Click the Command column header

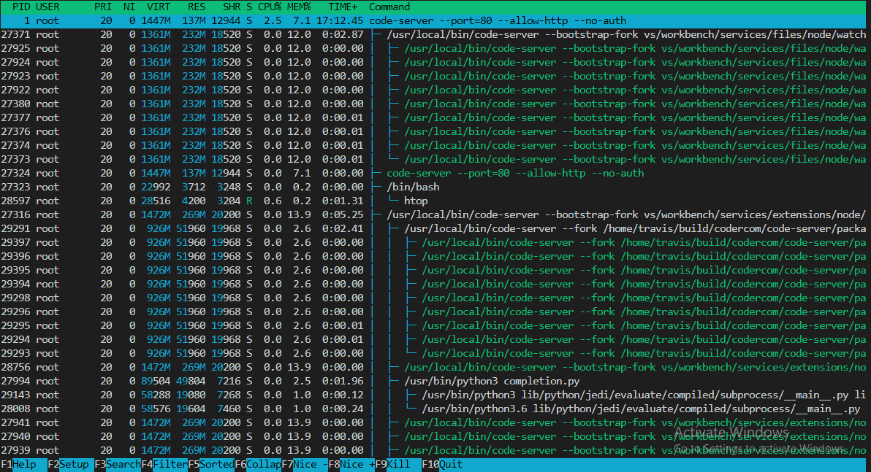pos(389,7)
